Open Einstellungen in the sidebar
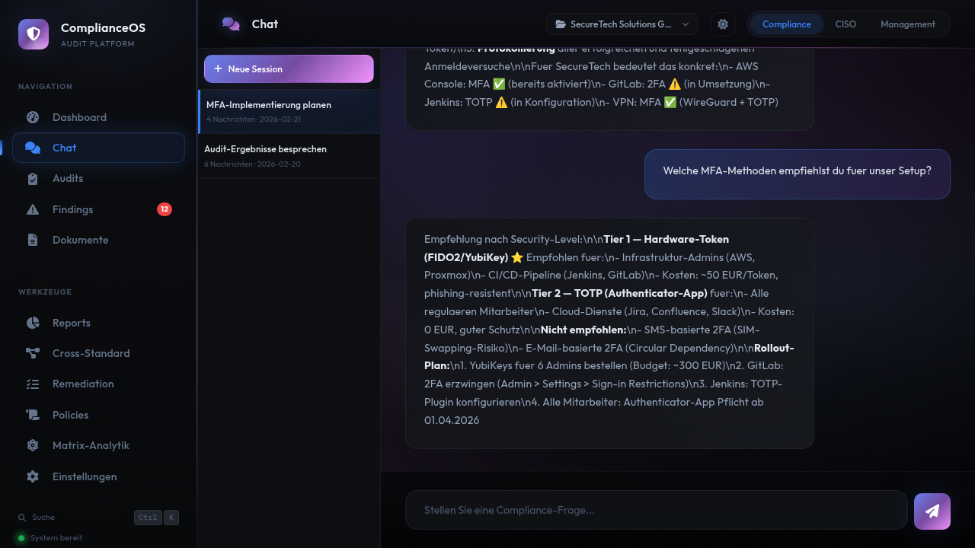The height and width of the screenshot is (548, 975). point(84,476)
